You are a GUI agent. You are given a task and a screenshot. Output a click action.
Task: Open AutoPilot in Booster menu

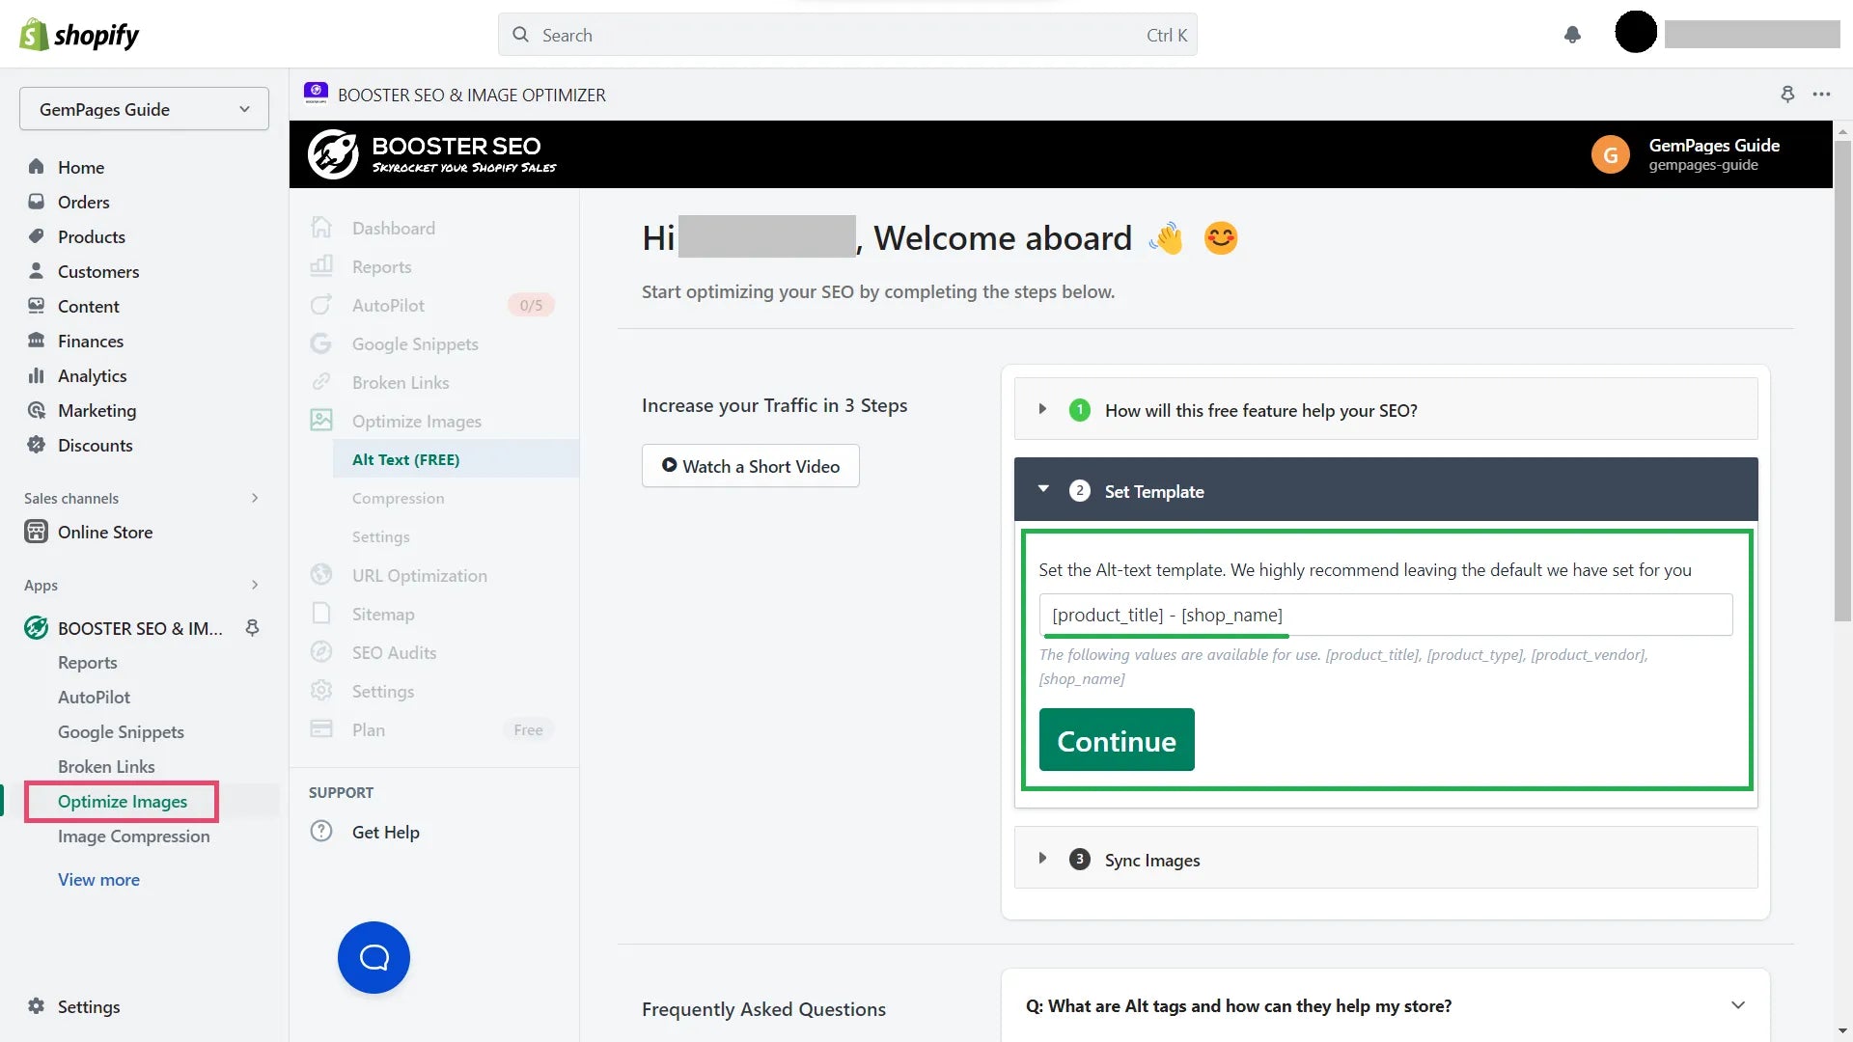388,305
